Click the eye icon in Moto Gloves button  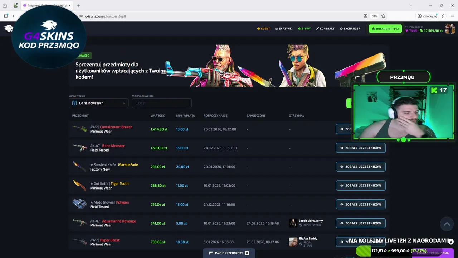click(x=342, y=204)
